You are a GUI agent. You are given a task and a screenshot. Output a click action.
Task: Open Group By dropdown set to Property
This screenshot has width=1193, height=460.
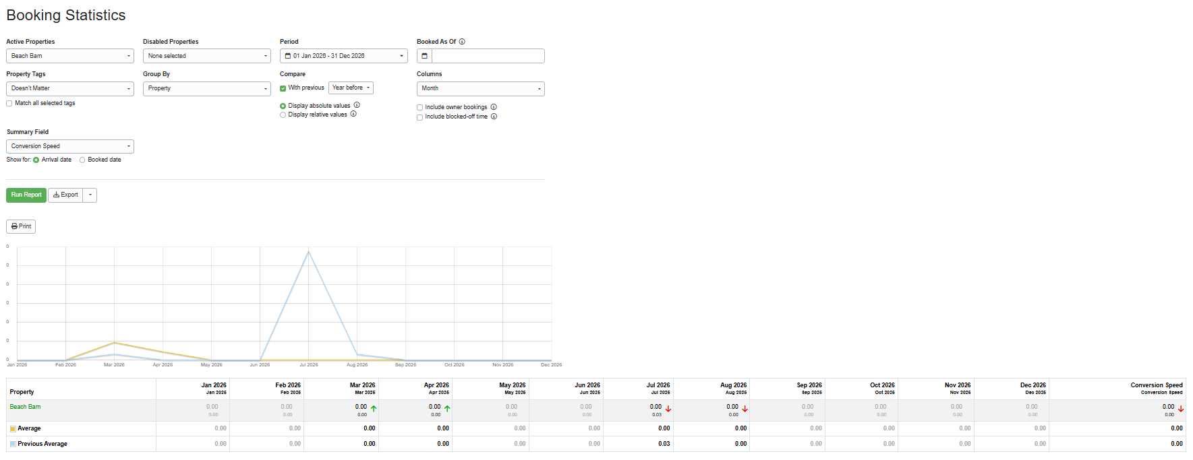[207, 88]
